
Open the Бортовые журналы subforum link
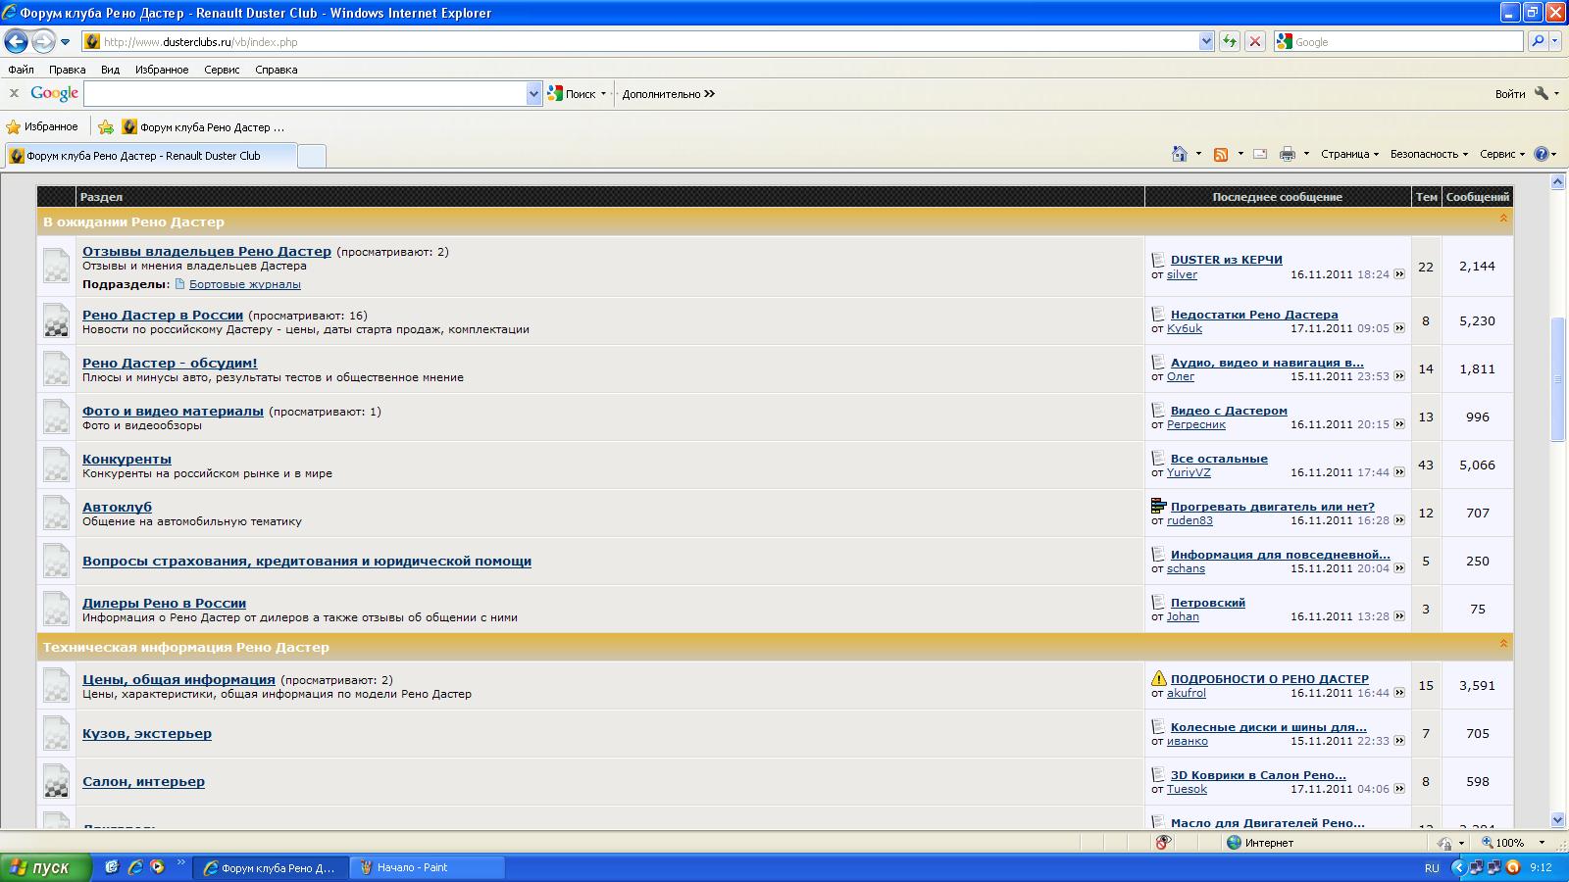(245, 284)
